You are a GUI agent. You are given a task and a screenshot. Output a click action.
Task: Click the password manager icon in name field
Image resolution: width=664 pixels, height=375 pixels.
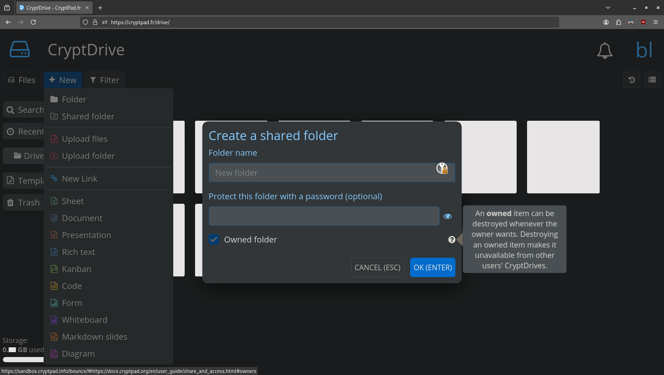pos(442,168)
